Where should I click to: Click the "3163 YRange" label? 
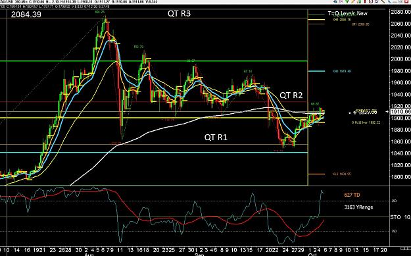[x=358, y=207]
